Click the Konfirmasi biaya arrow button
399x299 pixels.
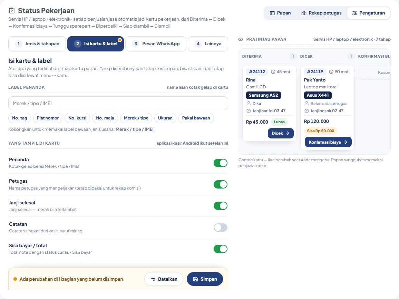coord(328,142)
